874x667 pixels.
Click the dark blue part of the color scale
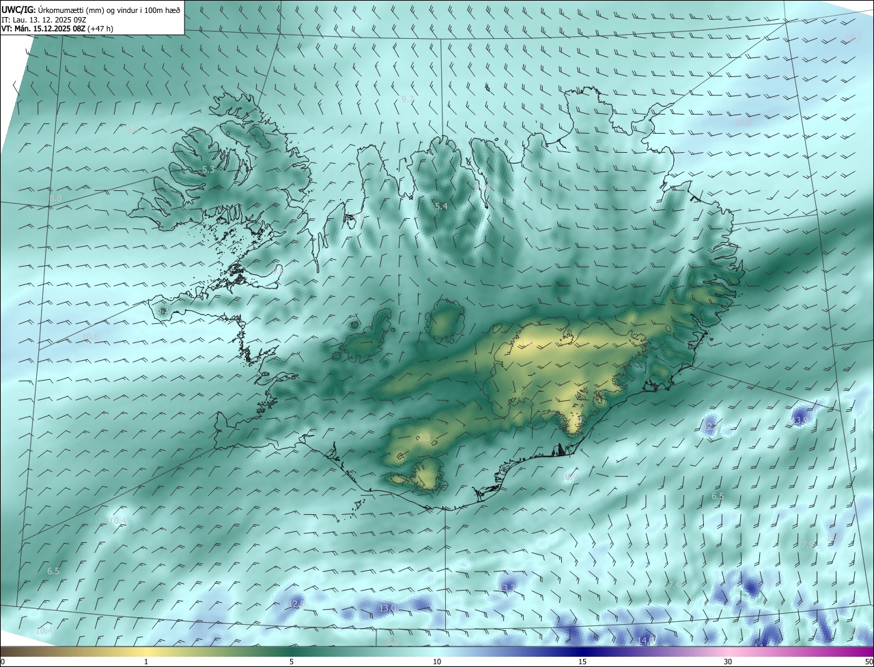582,651
